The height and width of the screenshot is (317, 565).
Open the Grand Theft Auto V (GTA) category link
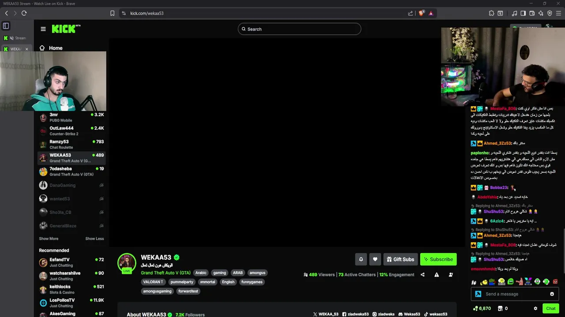point(166,273)
